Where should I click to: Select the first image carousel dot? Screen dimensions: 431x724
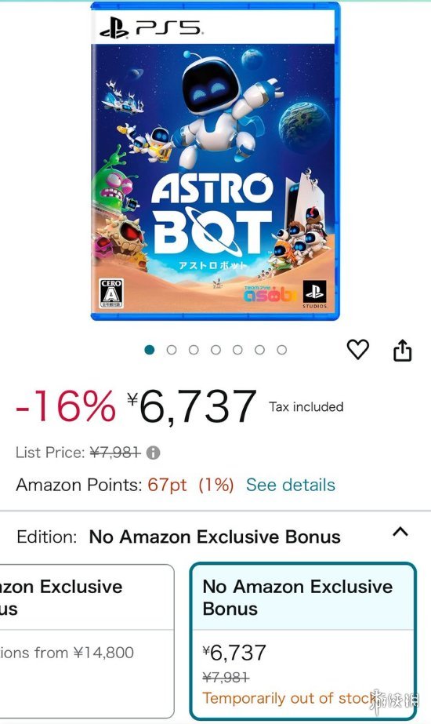pos(149,350)
